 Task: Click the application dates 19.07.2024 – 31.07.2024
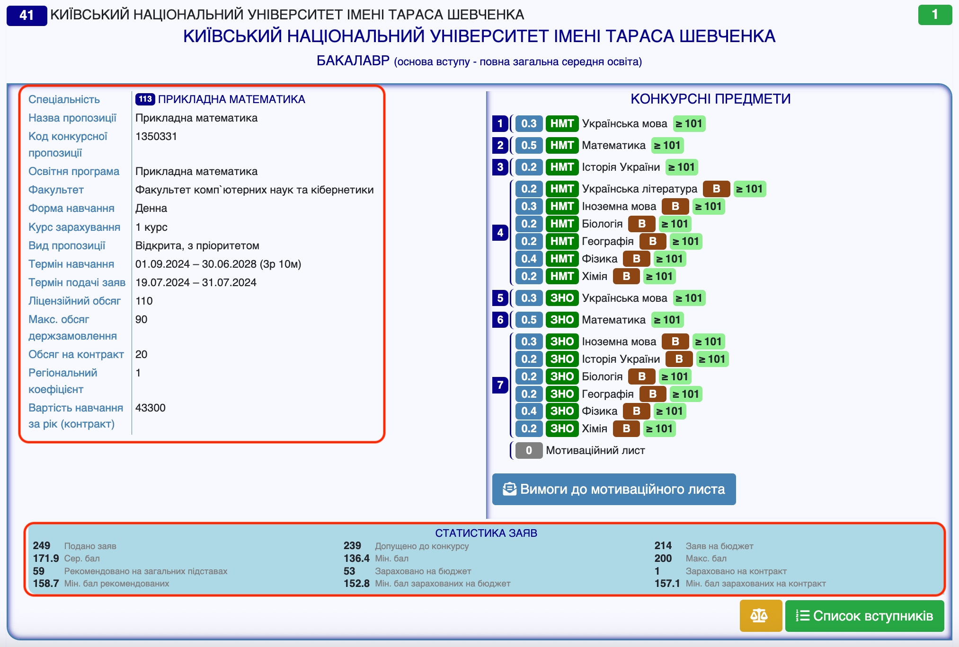196,282
